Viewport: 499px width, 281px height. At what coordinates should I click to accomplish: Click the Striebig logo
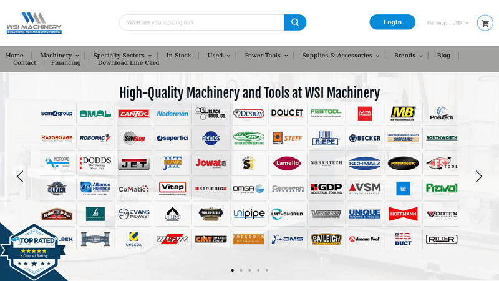211,189
